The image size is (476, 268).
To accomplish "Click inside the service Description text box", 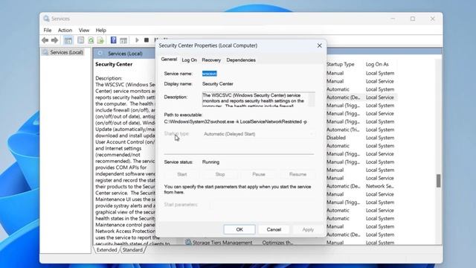I will coord(254,99).
